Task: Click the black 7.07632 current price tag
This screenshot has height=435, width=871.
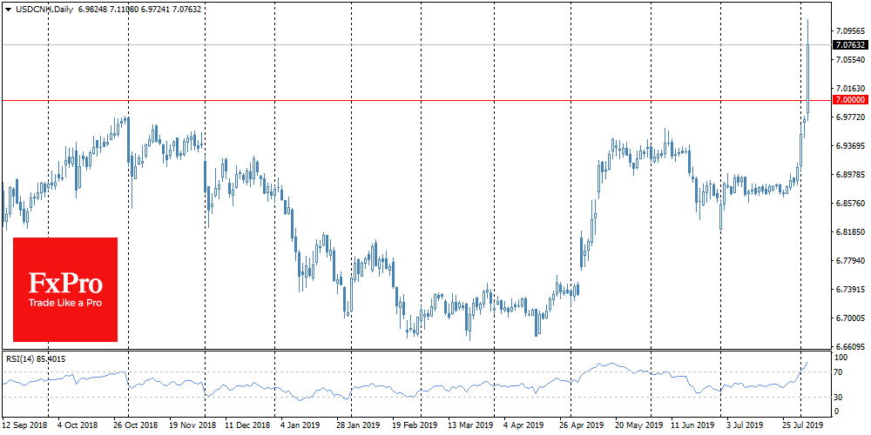Action: (x=850, y=45)
